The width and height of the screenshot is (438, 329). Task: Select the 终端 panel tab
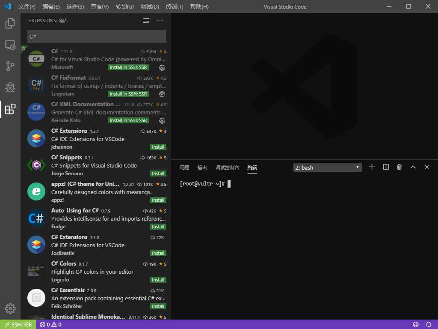[252, 167]
